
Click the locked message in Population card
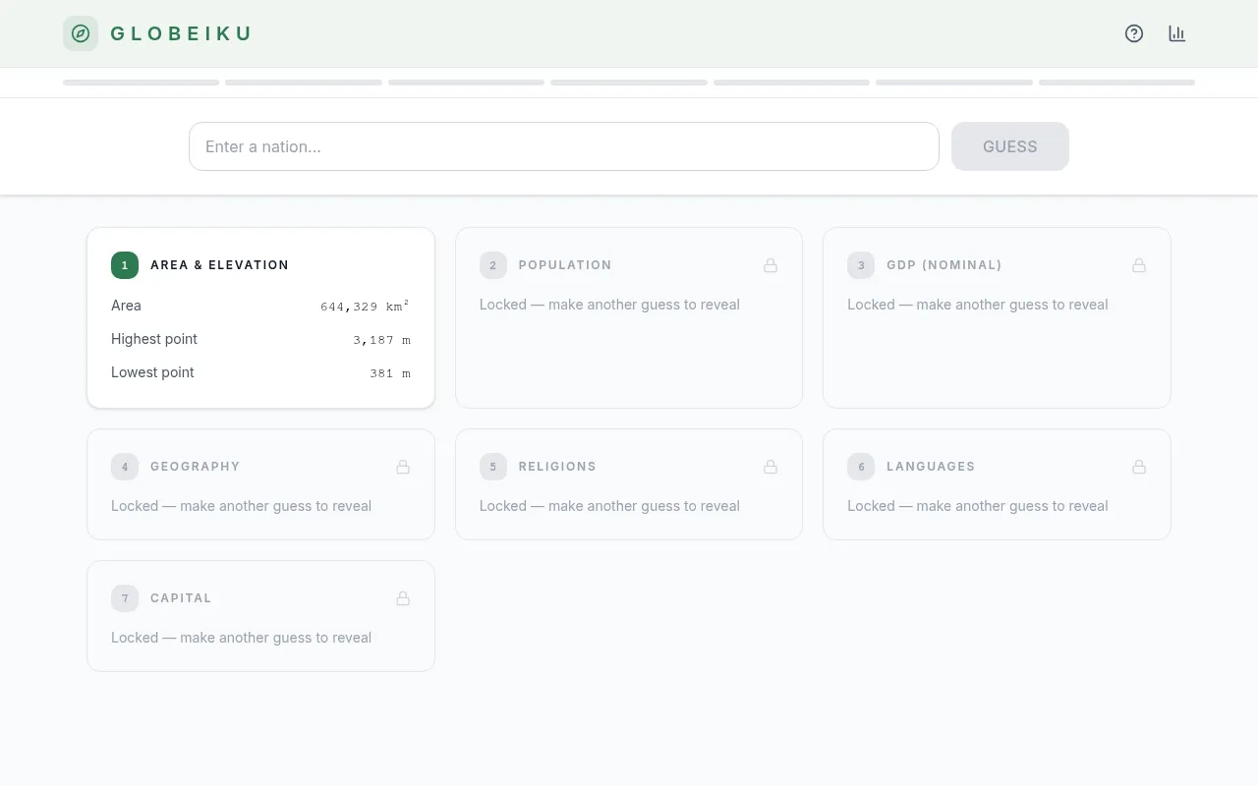(609, 305)
